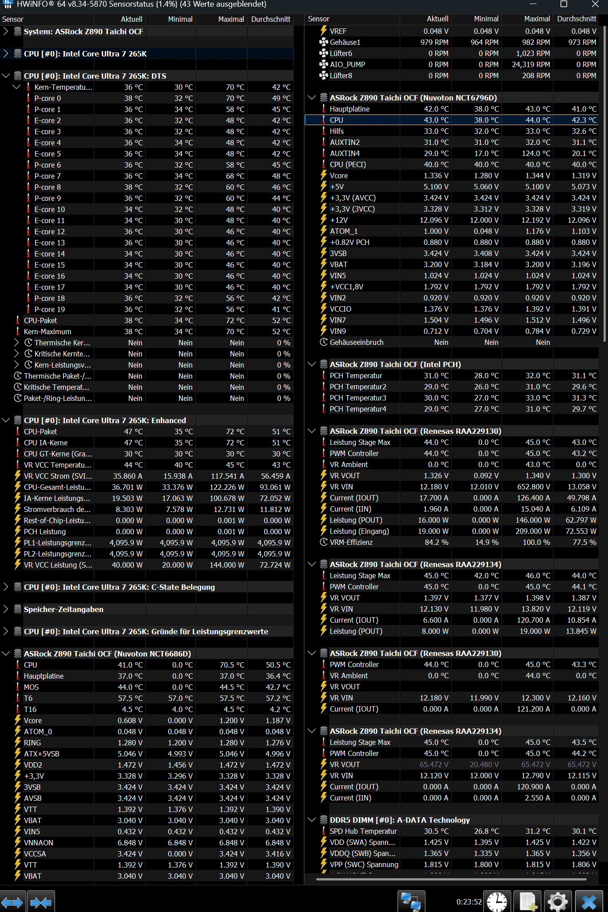Click left panel Durchschnitt column header
The image size is (608, 912).
point(270,19)
